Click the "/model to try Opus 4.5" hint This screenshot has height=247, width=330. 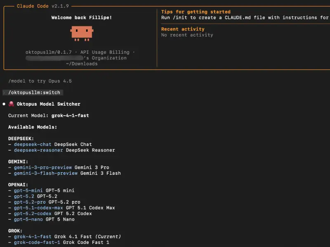click(40, 81)
